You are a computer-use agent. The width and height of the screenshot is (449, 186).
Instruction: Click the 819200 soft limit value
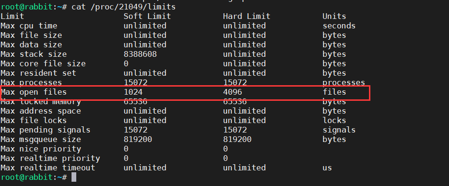pos(138,139)
